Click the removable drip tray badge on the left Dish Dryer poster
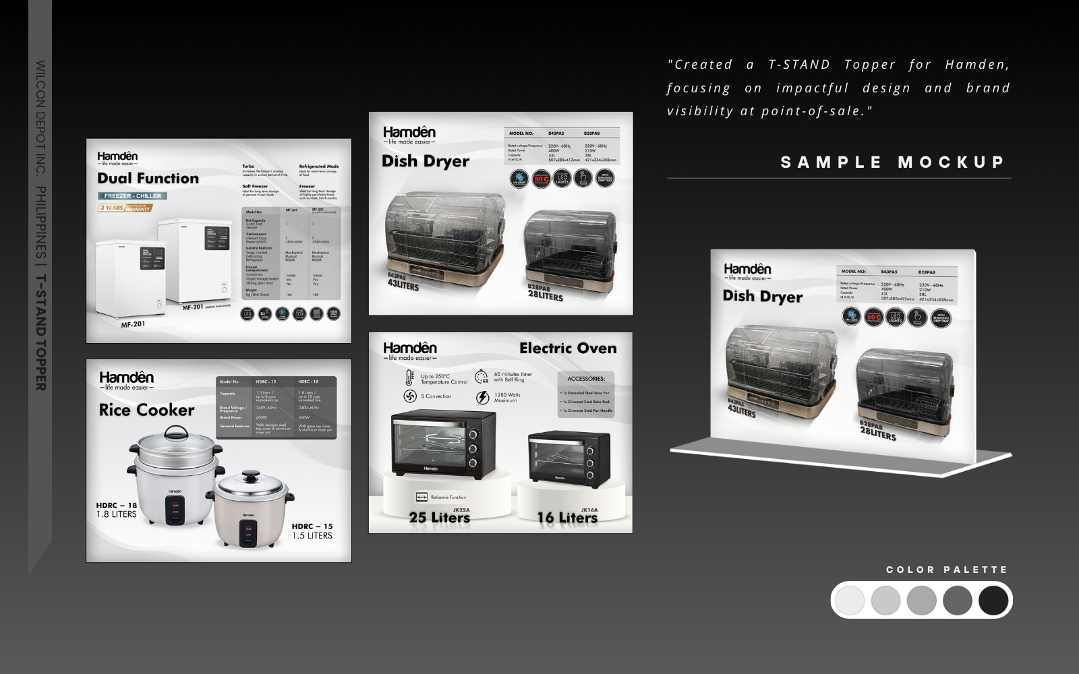 605,178
